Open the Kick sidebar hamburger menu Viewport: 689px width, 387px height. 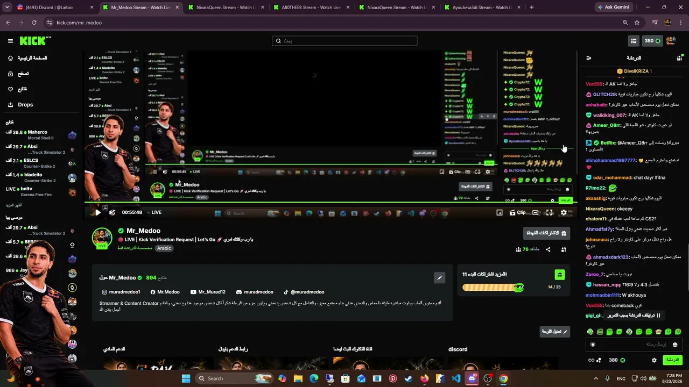pos(10,41)
